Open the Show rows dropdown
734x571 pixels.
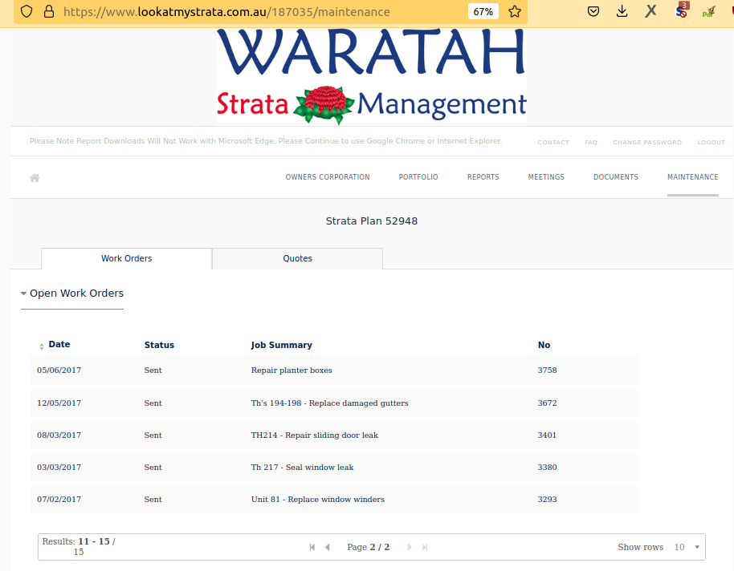click(x=687, y=547)
